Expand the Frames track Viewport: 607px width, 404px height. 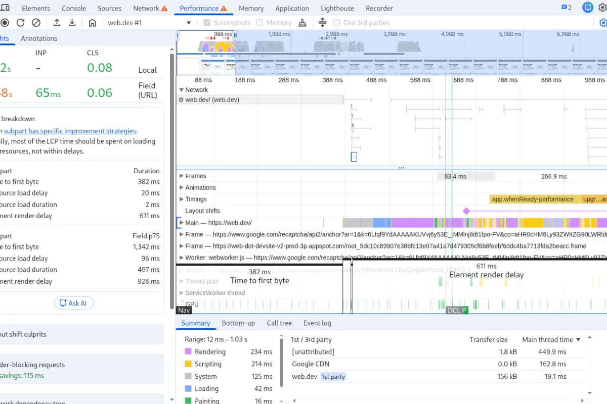pos(182,176)
